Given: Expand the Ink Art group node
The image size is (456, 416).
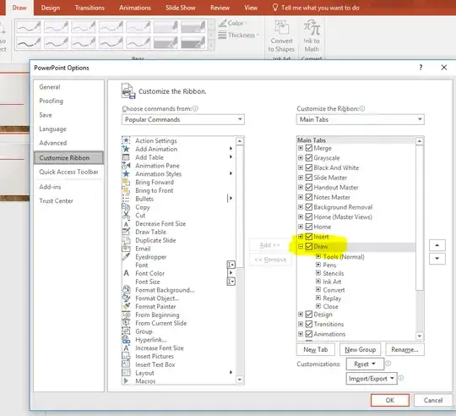Looking at the screenshot, I should tap(318, 282).
